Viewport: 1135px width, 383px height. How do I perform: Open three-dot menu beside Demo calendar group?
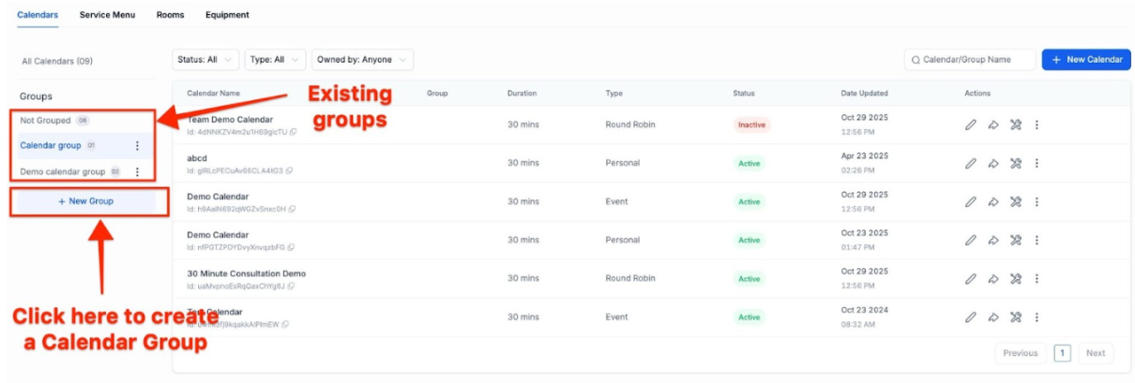coord(137,172)
